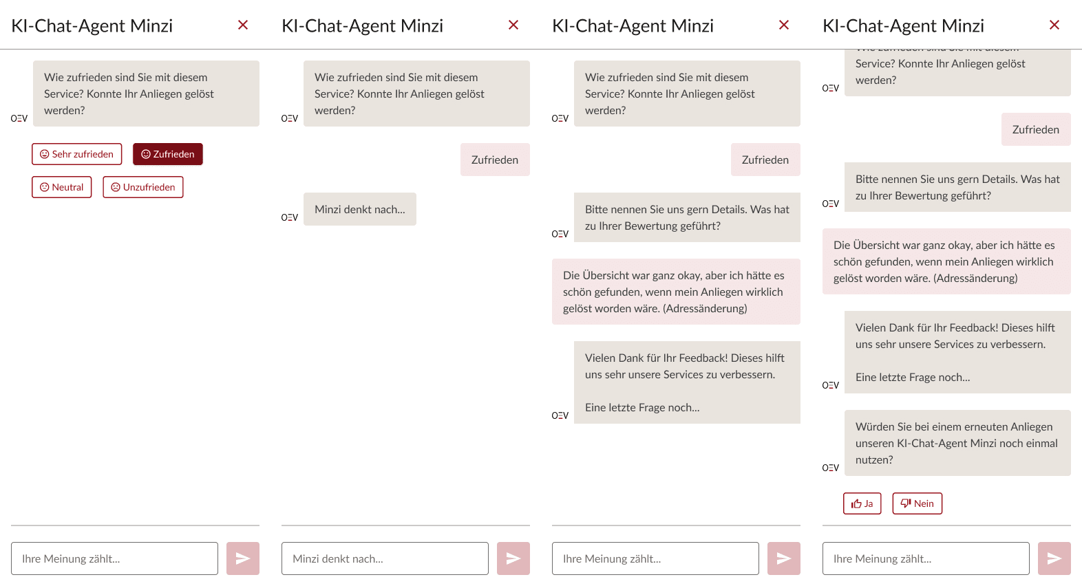
Task: Click the disabled send icon next to Minzi denkt nach
Action: point(513,558)
